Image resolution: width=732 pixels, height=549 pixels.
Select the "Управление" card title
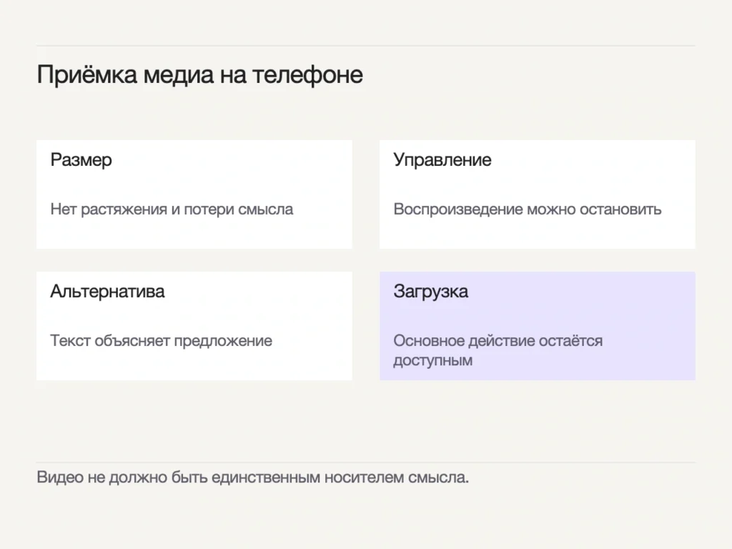click(442, 160)
